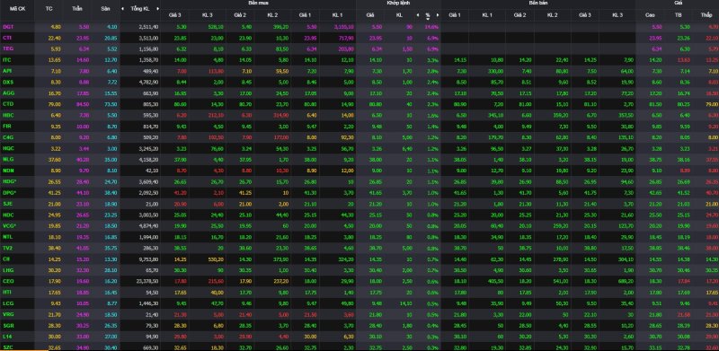Sort by TC column header
This screenshot has height=351, width=719.
(x=49, y=9)
